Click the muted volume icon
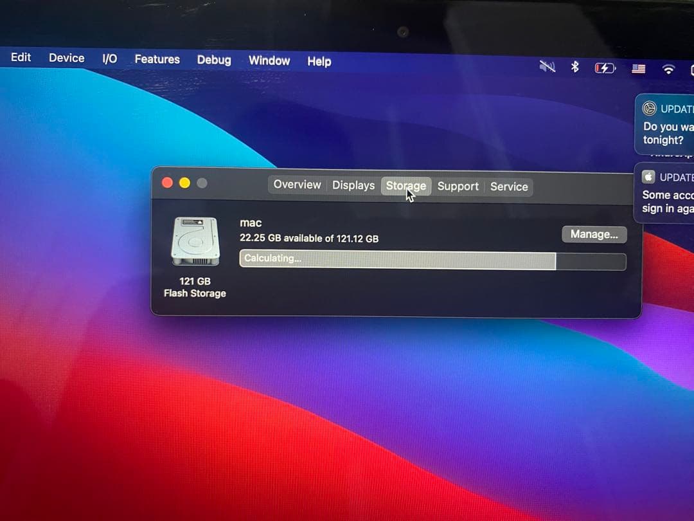Screen dimensions: 694x521 click(546, 66)
